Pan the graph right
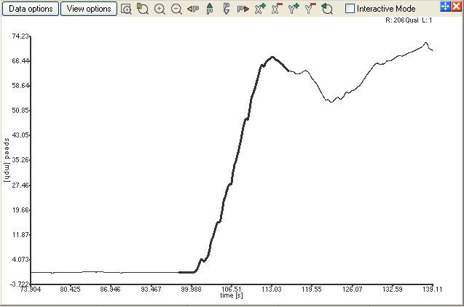Screen dimensions: 464x307 click(x=243, y=9)
